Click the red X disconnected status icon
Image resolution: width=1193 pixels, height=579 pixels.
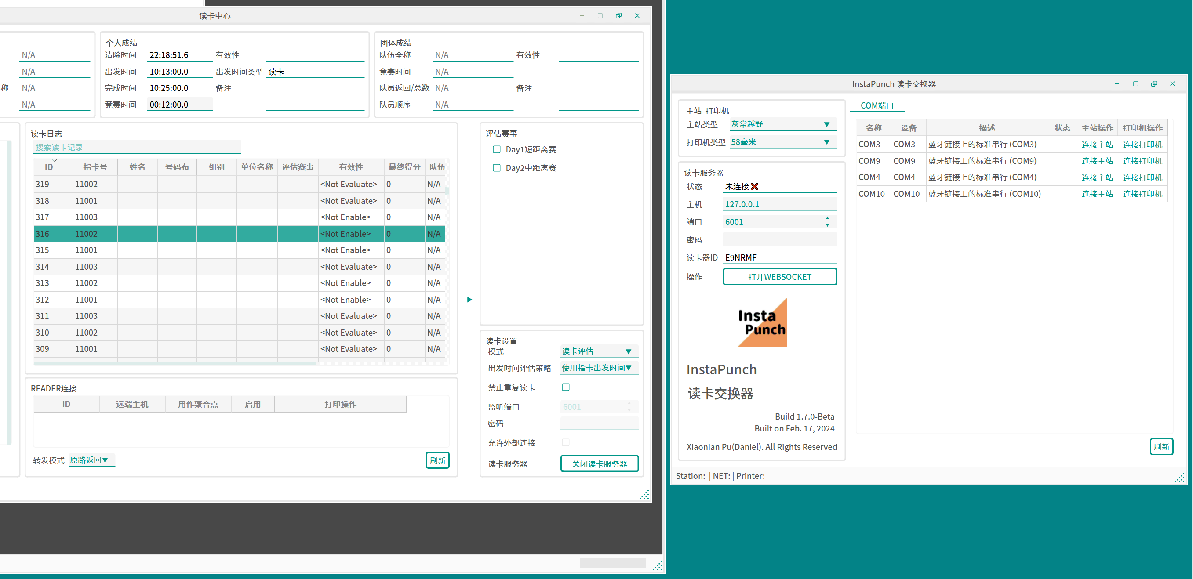pos(754,187)
